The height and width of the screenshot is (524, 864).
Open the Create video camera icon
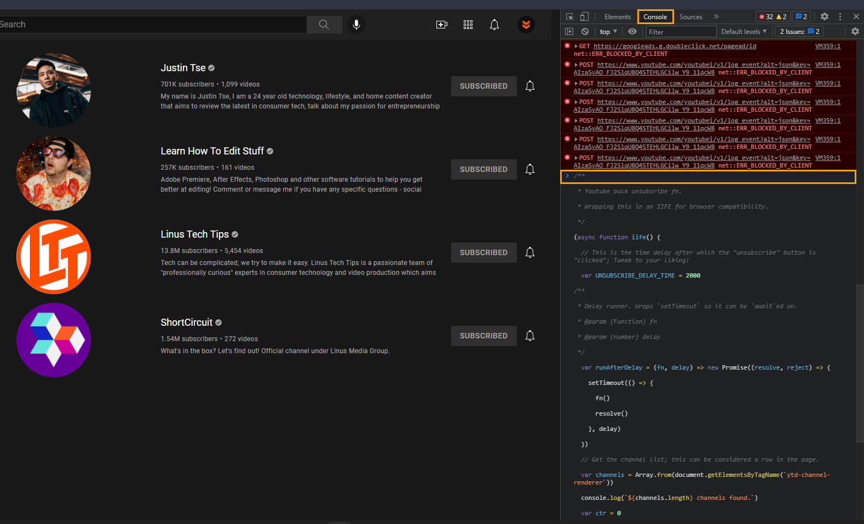pos(442,25)
